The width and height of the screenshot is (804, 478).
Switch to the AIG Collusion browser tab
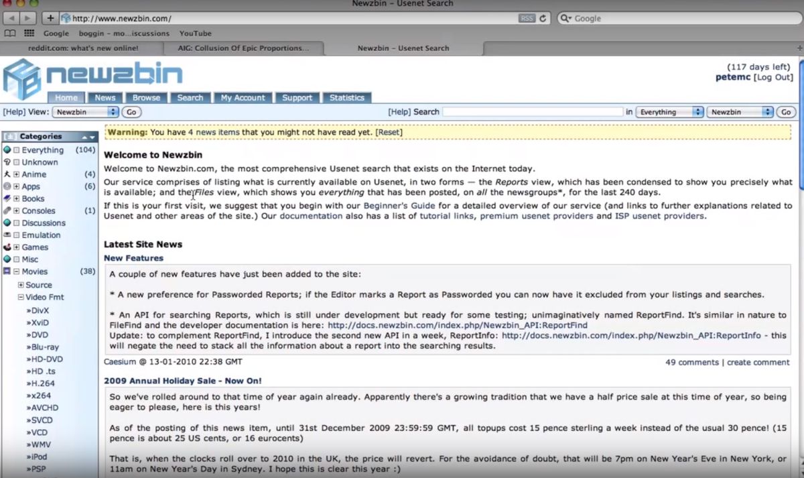click(244, 48)
